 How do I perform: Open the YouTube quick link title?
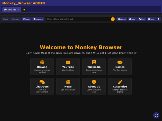(x=68, y=67)
